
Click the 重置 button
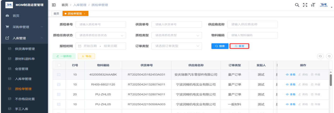[x=239, y=46]
